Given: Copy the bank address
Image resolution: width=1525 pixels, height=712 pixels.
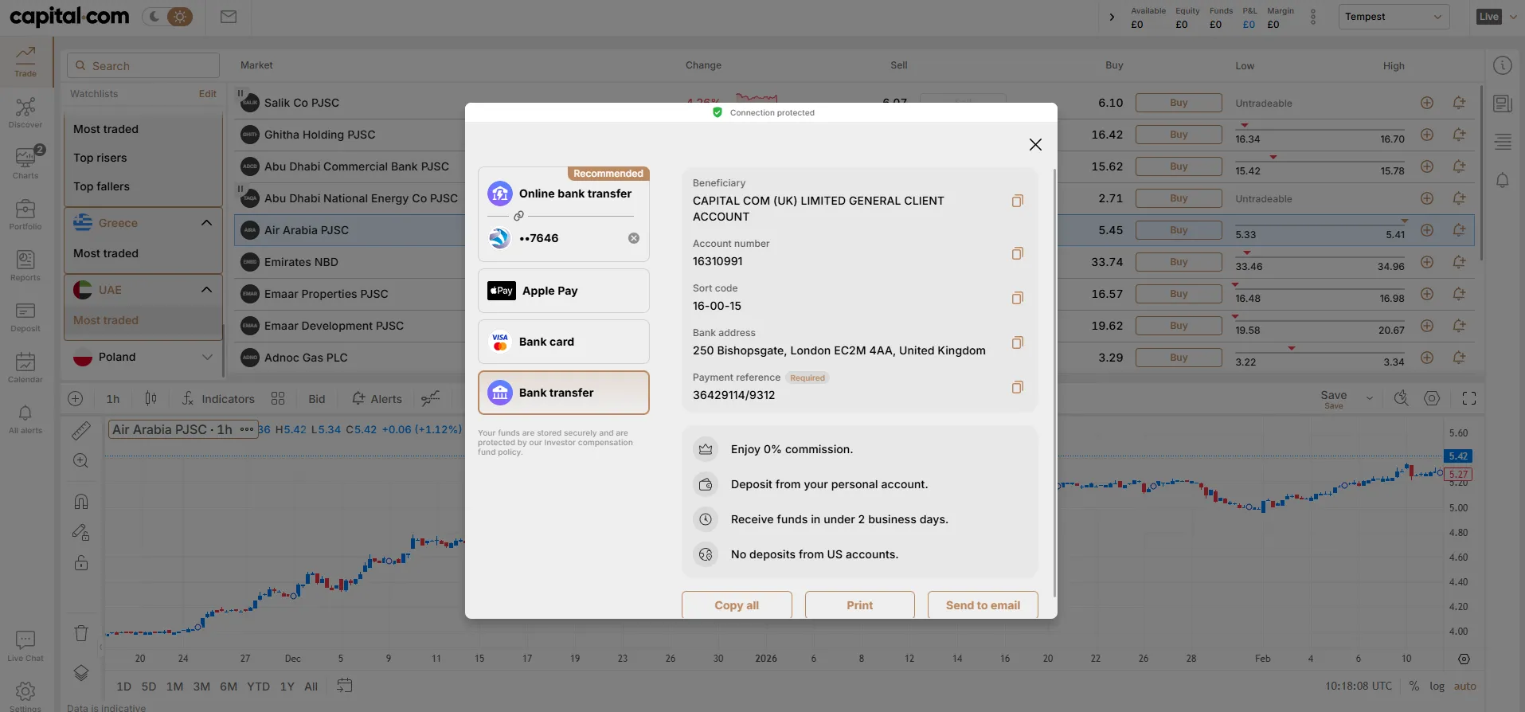Looking at the screenshot, I should tap(1017, 342).
